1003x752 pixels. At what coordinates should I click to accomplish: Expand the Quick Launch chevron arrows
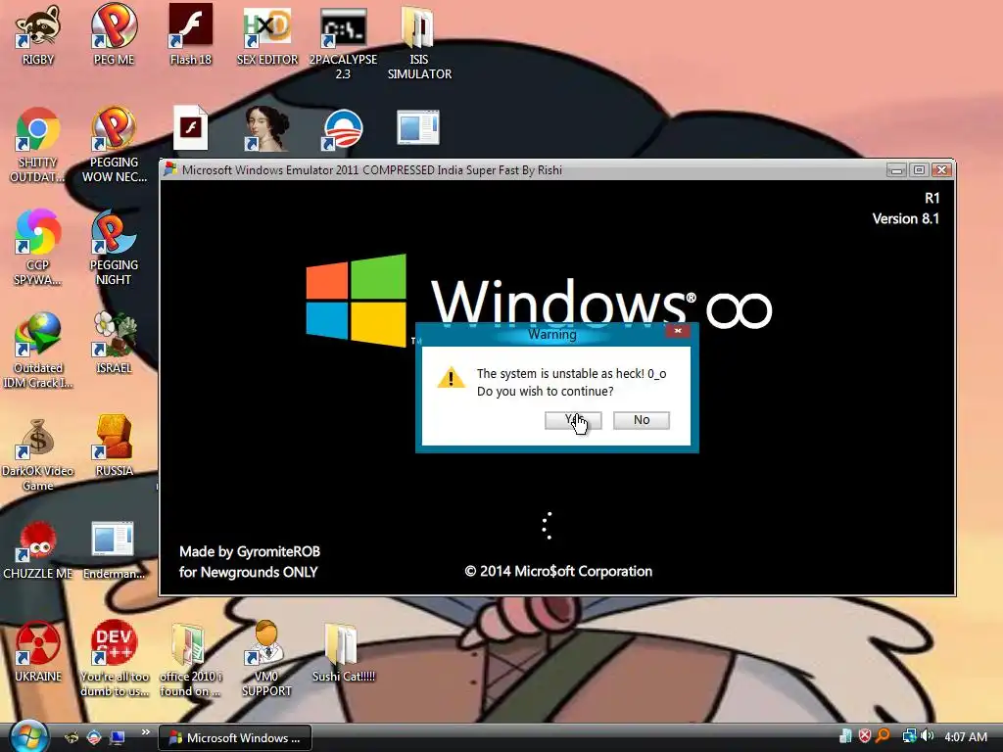point(145,732)
